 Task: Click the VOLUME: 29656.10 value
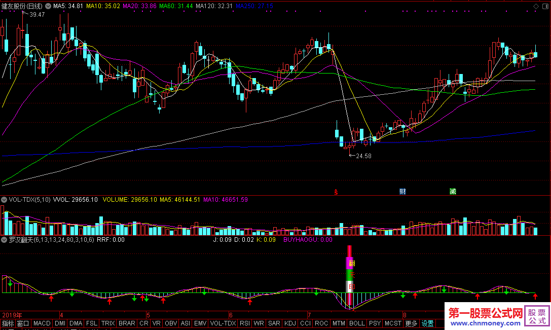[130, 200]
